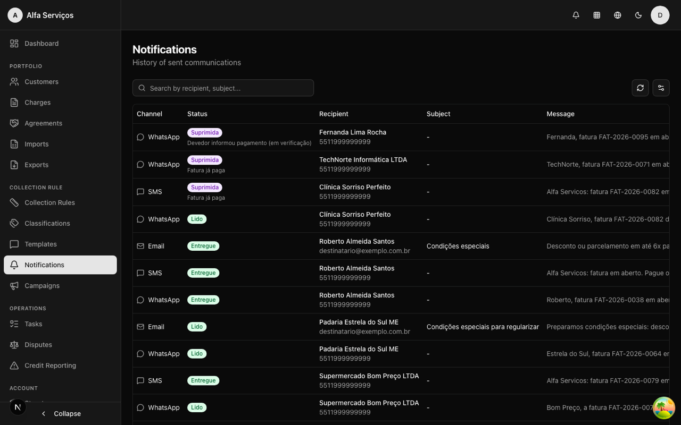Click 'Desconto ou parcelamento' message cell
Image resolution: width=681 pixels, height=425 pixels.
(608, 246)
